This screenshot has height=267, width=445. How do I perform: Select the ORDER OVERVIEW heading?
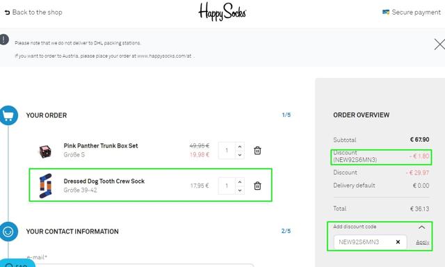point(362,115)
